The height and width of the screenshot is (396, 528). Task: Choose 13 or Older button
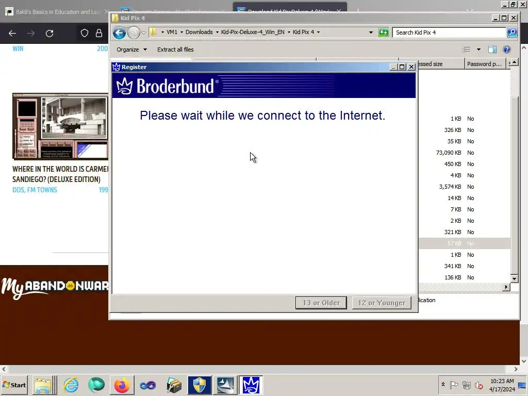click(x=321, y=303)
